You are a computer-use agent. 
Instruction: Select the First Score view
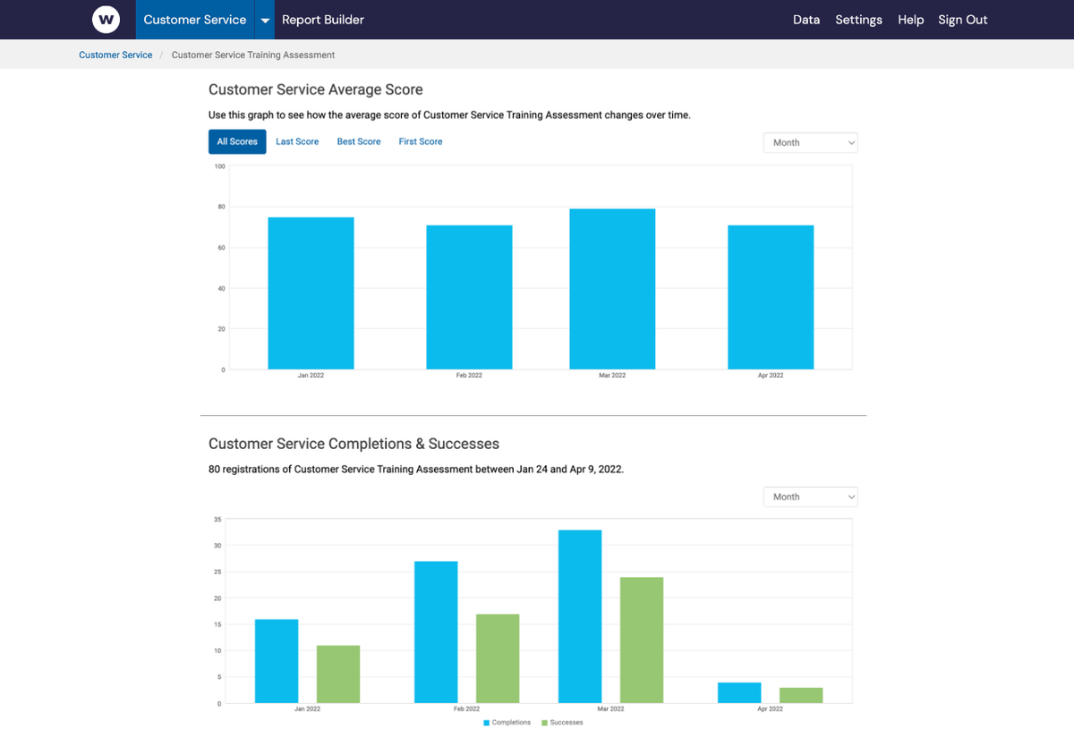tap(420, 141)
